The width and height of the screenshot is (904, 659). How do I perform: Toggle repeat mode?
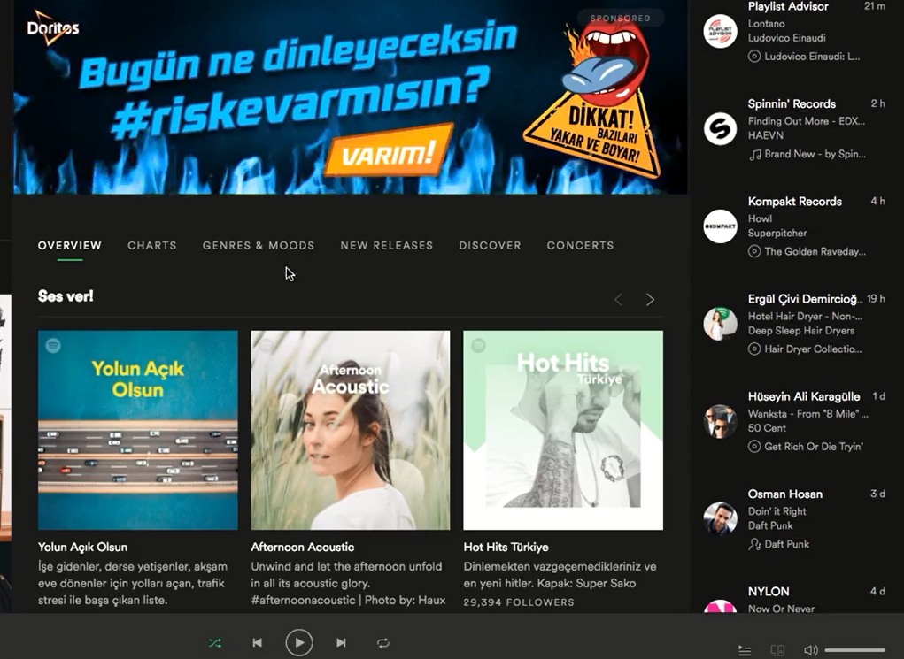[x=382, y=643]
